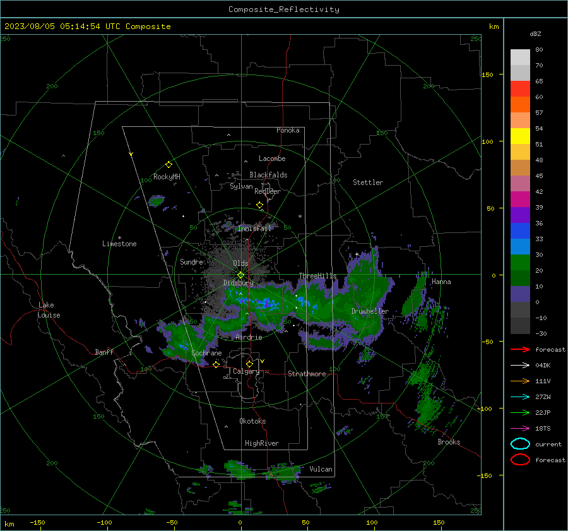
Task: Click the dBZ legend heading
Action: coord(535,33)
